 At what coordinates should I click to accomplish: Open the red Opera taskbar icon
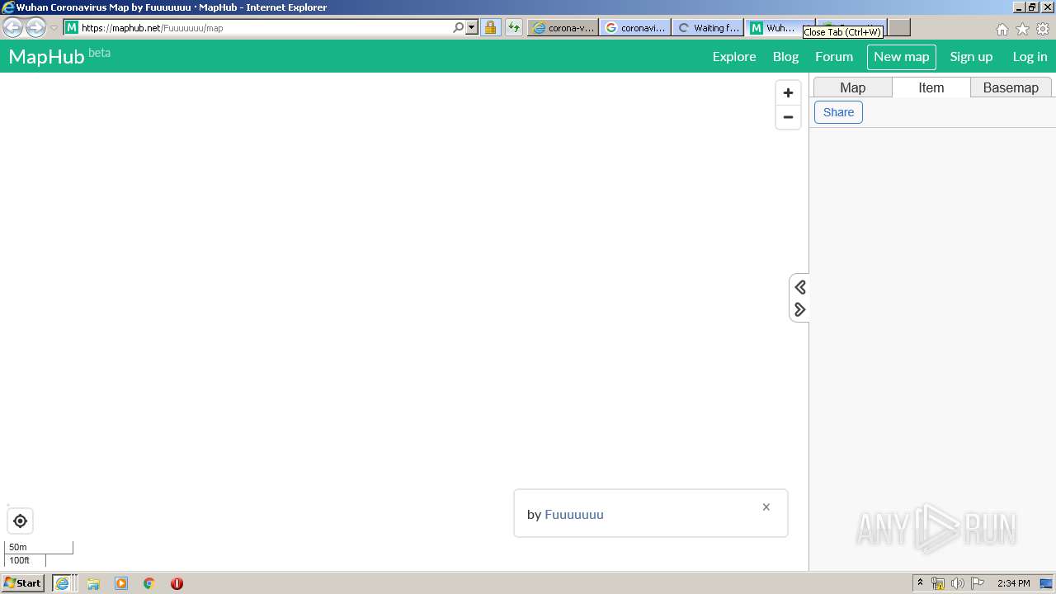[177, 583]
